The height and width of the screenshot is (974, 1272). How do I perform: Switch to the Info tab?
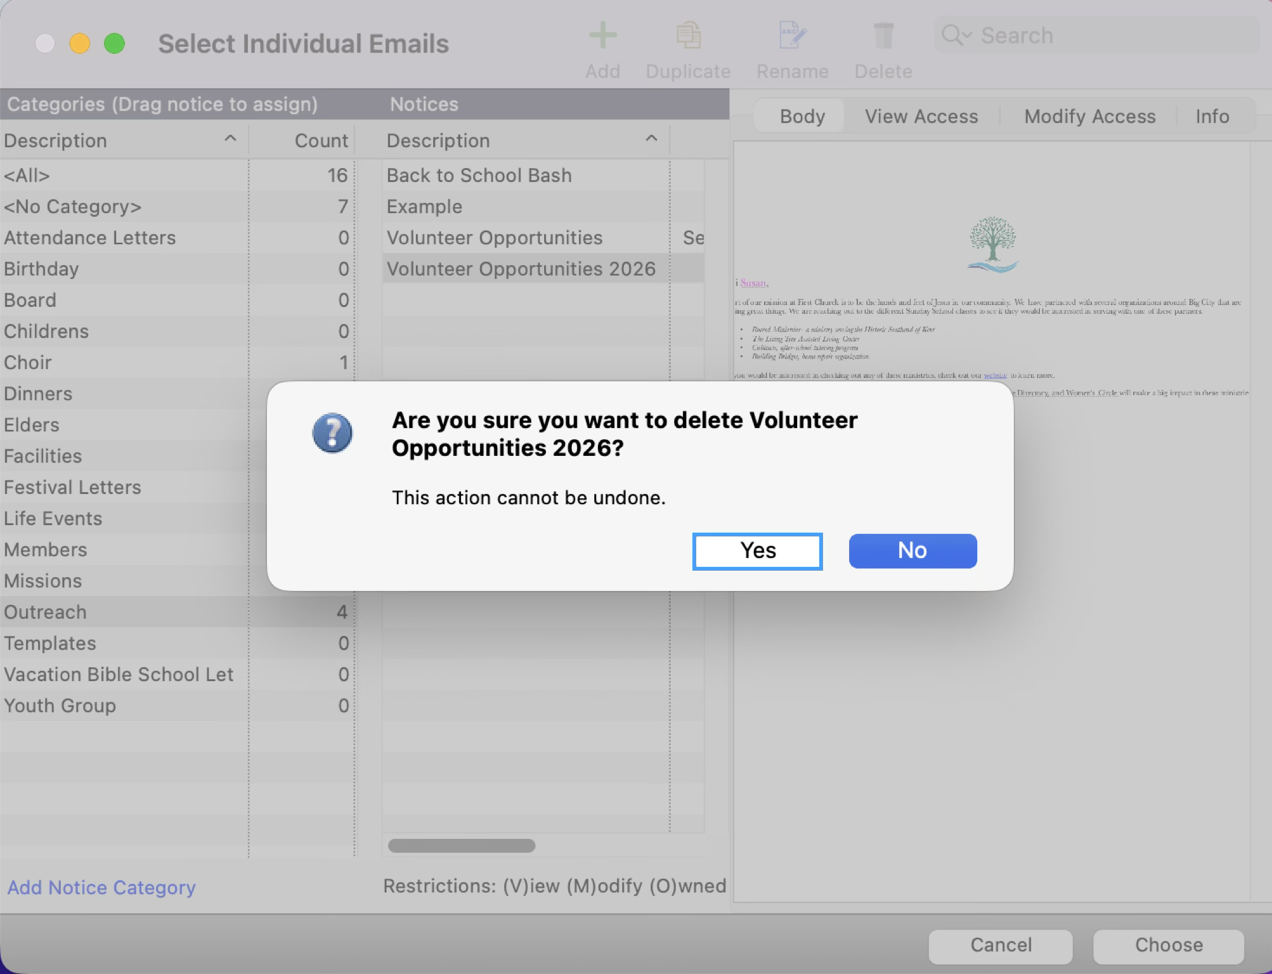click(1212, 117)
